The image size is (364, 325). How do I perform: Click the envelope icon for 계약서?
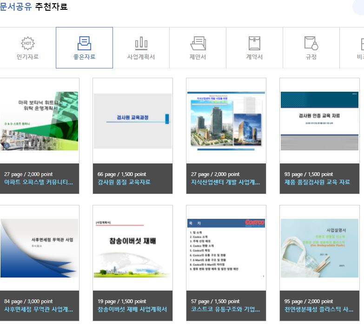coord(254,43)
